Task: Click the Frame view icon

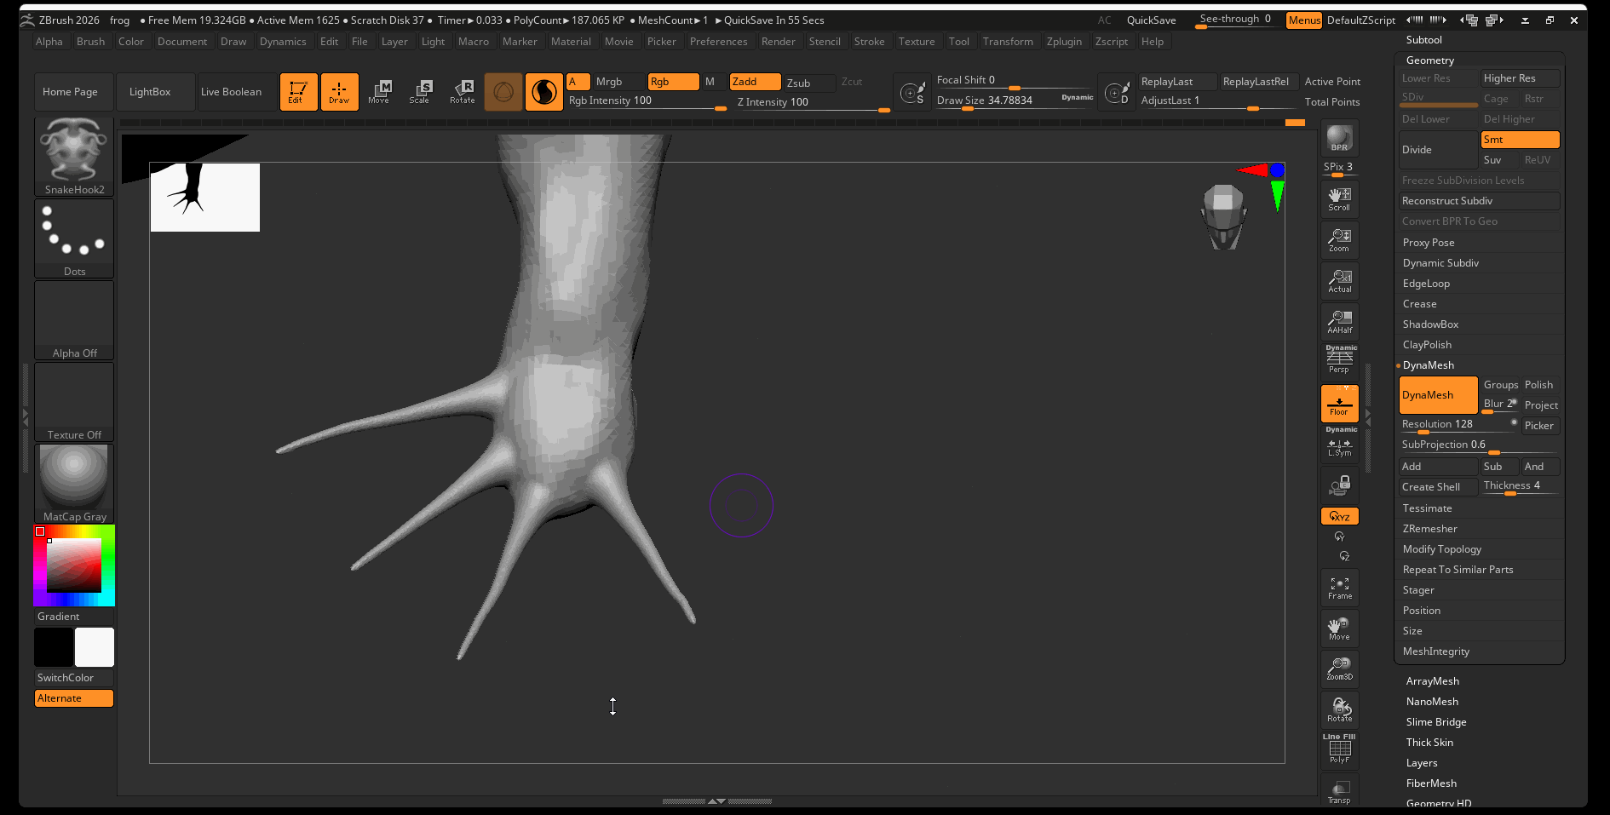Action: click(x=1339, y=588)
